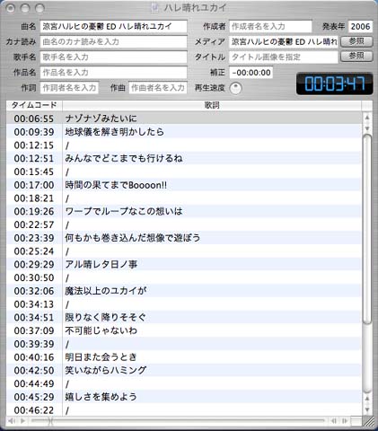Click the playback position slider at the bottom

tap(178, 421)
